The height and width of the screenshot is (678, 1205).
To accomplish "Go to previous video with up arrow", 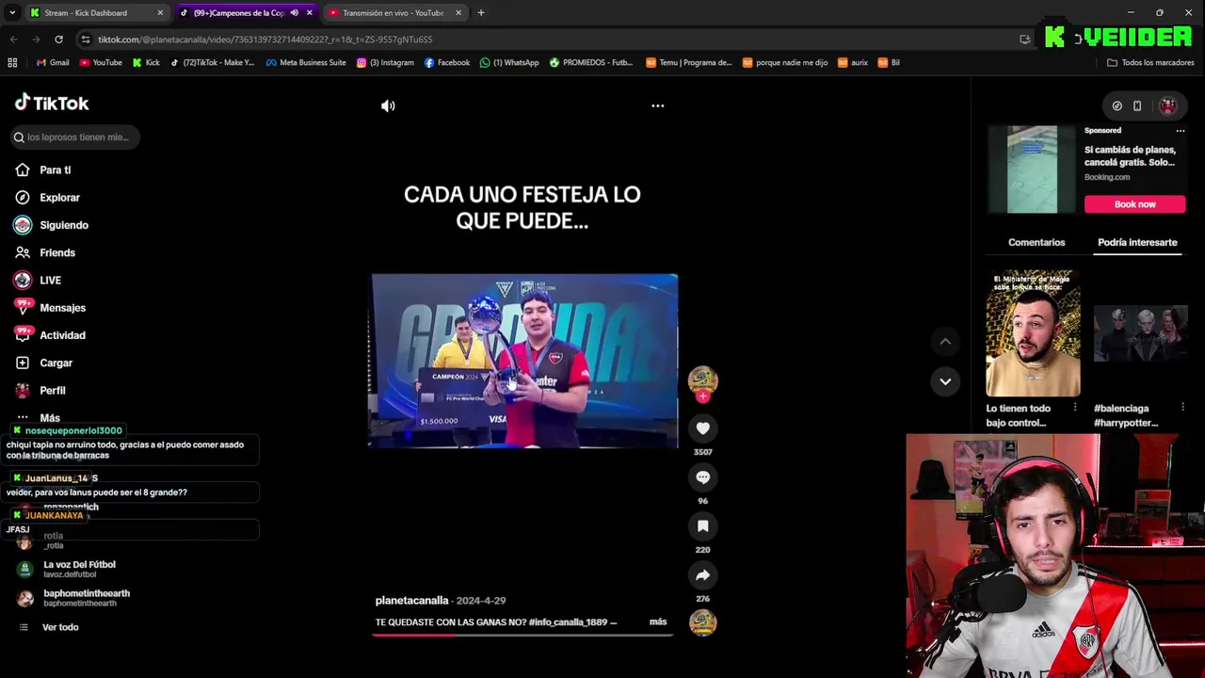I will (945, 341).
